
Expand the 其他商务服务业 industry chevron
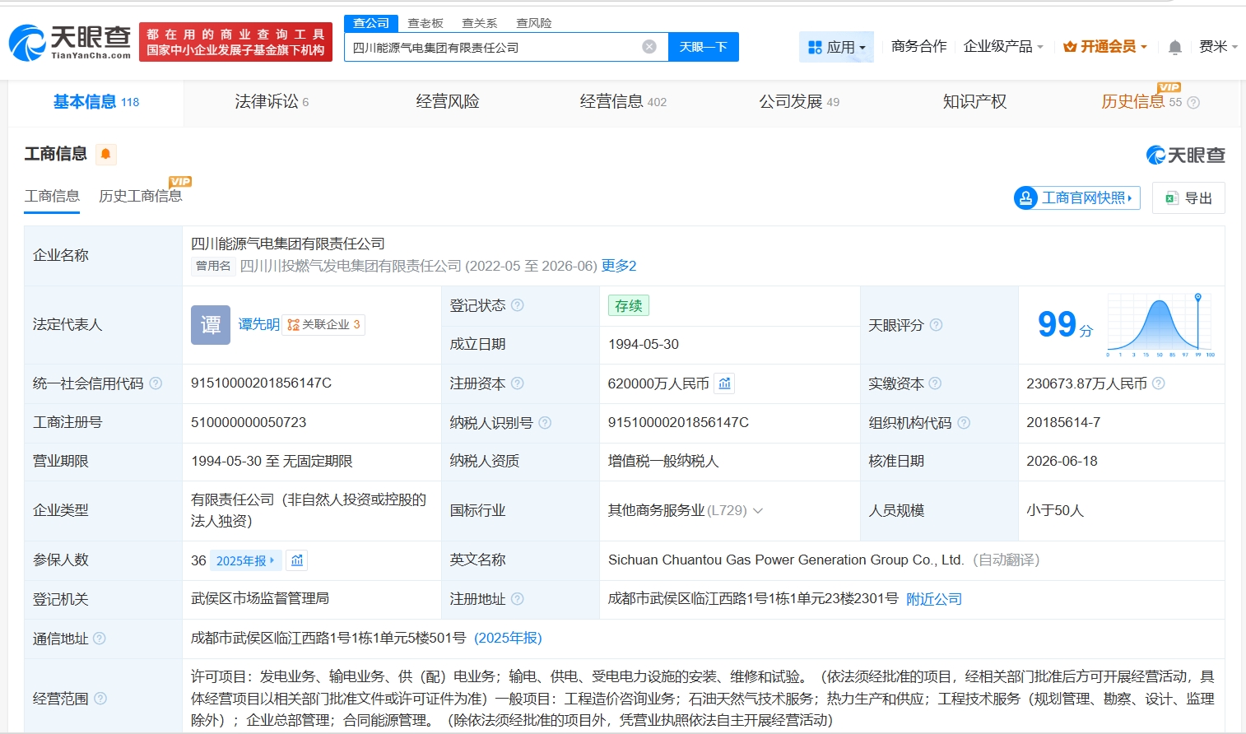pyautogui.click(x=758, y=511)
